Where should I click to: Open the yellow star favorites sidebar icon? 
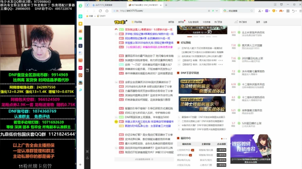[x=81, y=23]
